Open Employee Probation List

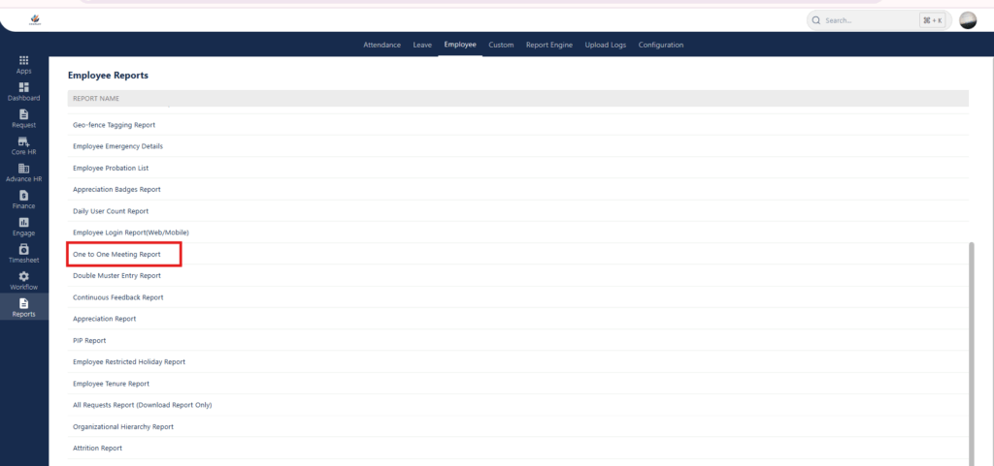(x=518, y=169)
